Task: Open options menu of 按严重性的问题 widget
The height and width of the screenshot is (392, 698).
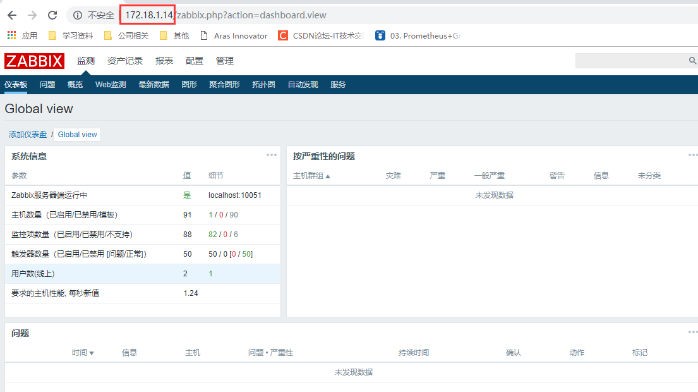Action: 693,155
